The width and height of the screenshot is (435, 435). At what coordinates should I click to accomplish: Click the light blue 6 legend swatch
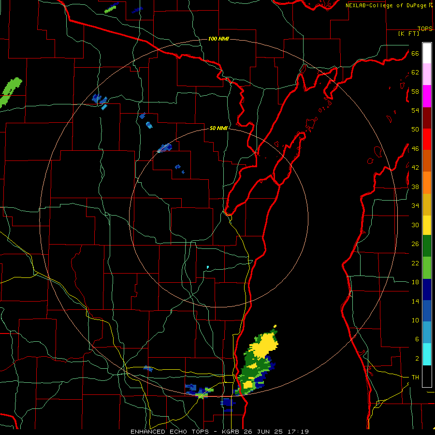pos(427,333)
